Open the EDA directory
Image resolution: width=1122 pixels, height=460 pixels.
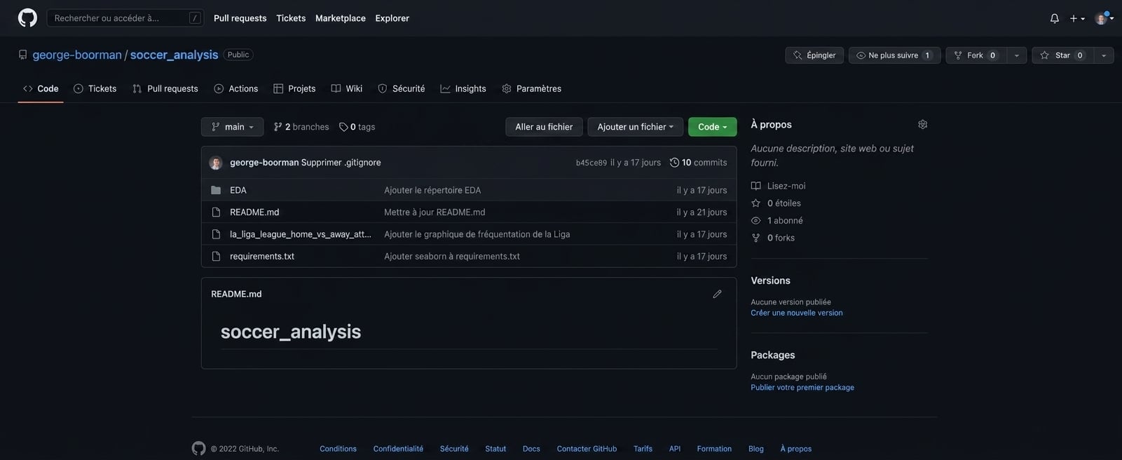[x=238, y=190]
